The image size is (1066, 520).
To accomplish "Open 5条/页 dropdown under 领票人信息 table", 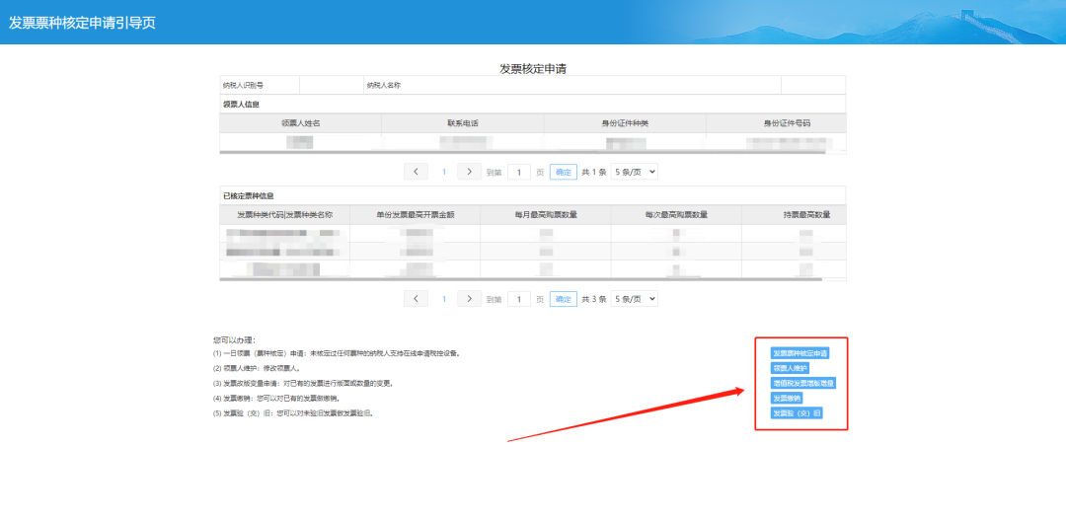I will pos(634,172).
